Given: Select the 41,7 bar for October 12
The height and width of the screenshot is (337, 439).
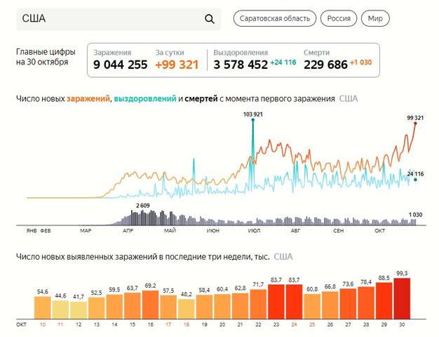Looking at the screenshot, I should (79, 308).
